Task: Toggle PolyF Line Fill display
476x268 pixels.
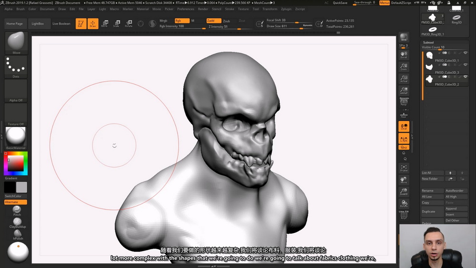Action: 404,215
